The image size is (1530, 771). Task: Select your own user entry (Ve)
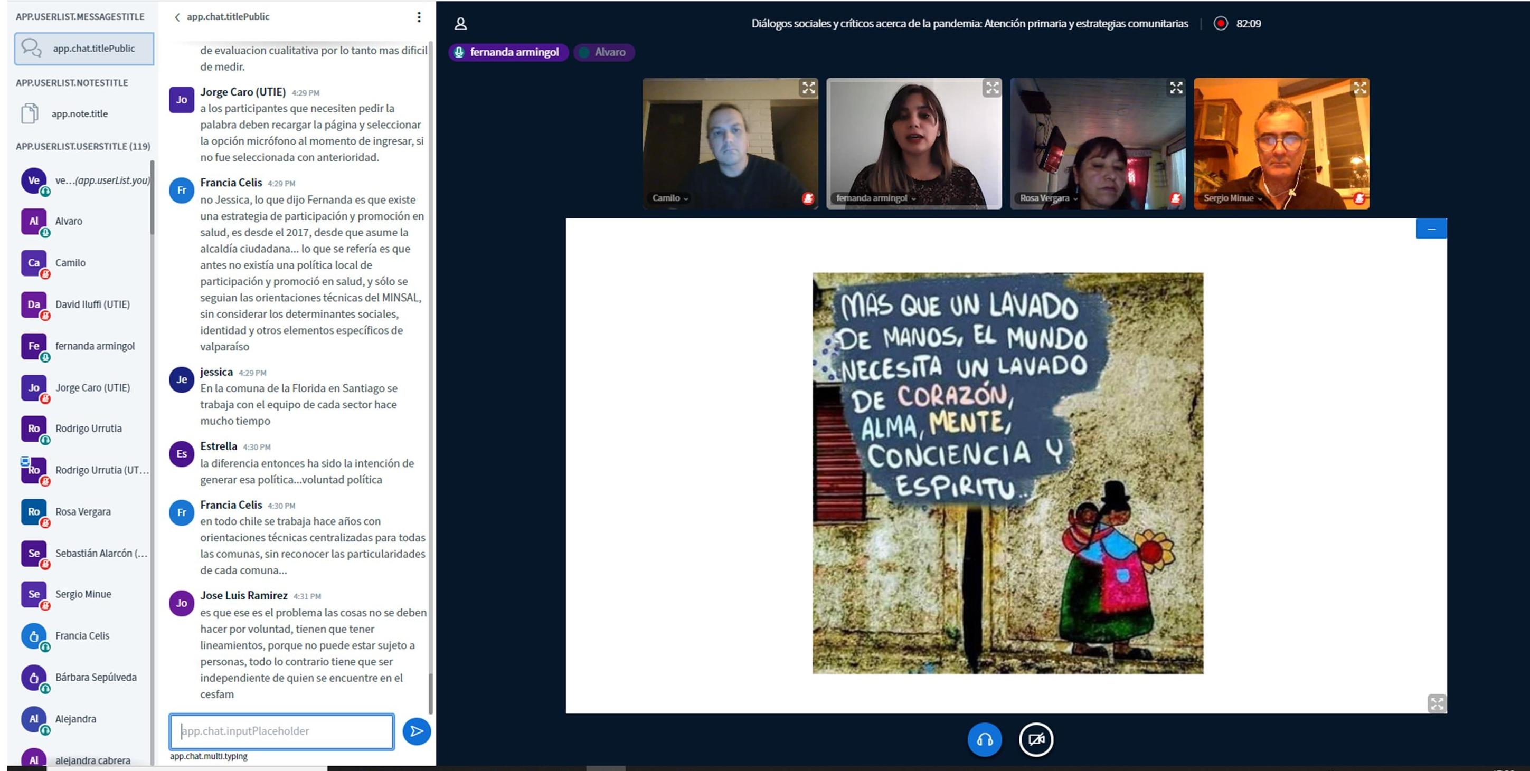coord(84,180)
